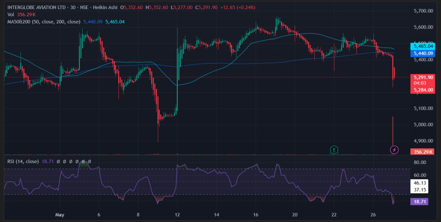
Task: Click the light blue 5,465.04 price tag
Action: tap(423, 46)
